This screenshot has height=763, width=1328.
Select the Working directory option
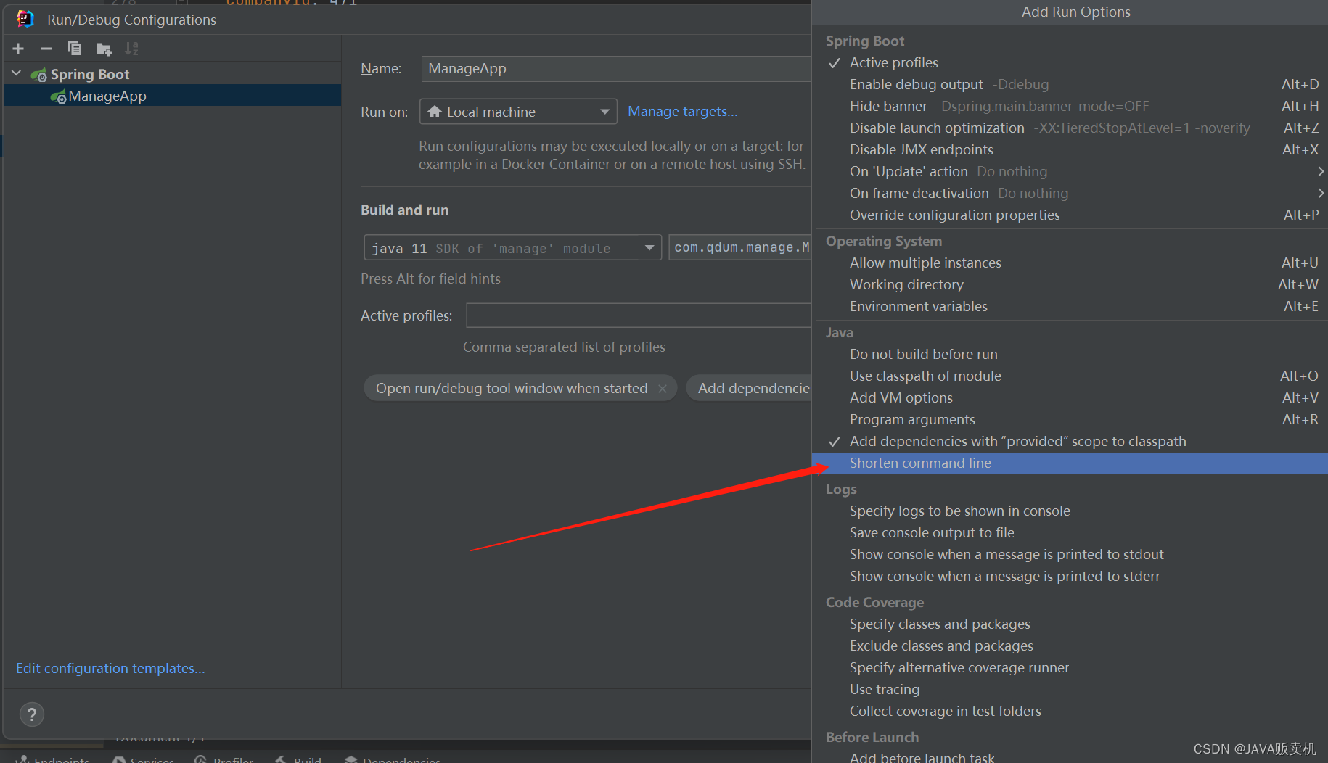(1070, 284)
